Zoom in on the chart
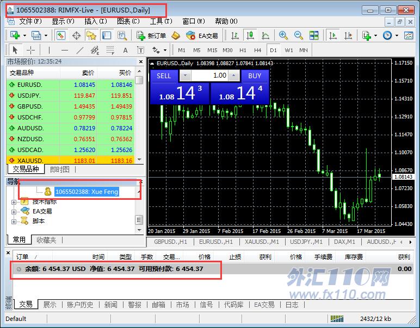 coord(283,35)
